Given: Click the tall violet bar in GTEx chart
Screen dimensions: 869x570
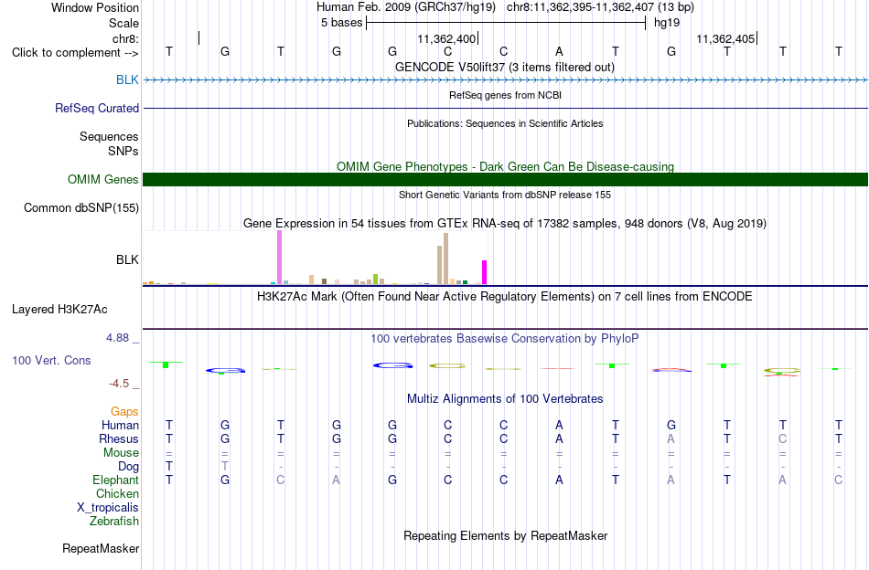Looking at the screenshot, I should (279, 258).
